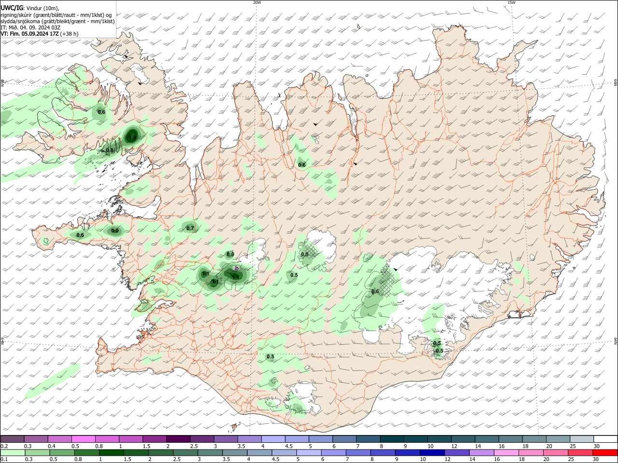Click the UWC/IG Vindur (10m) title text
618x463 pixels.
(30, 8)
